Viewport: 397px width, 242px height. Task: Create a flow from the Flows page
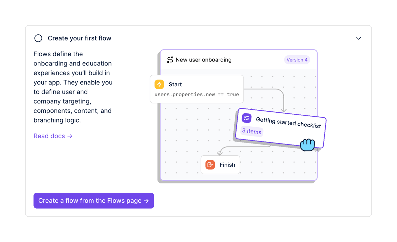click(94, 201)
